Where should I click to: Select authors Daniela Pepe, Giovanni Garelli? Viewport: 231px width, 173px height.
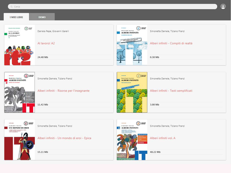pos(53,31)
